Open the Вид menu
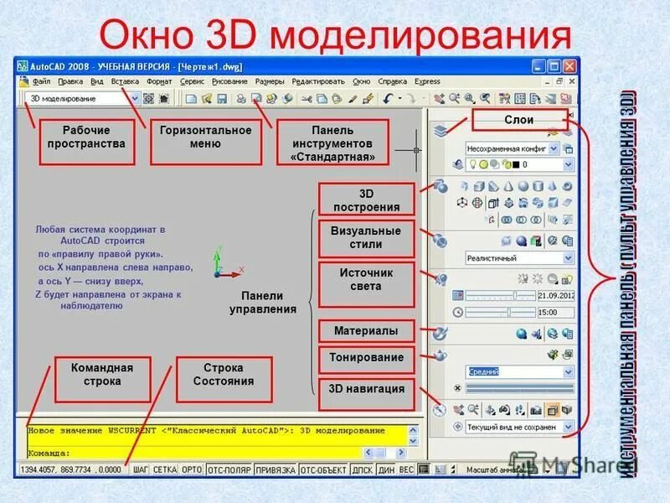670x503 pixels. (x=97, y=81)
